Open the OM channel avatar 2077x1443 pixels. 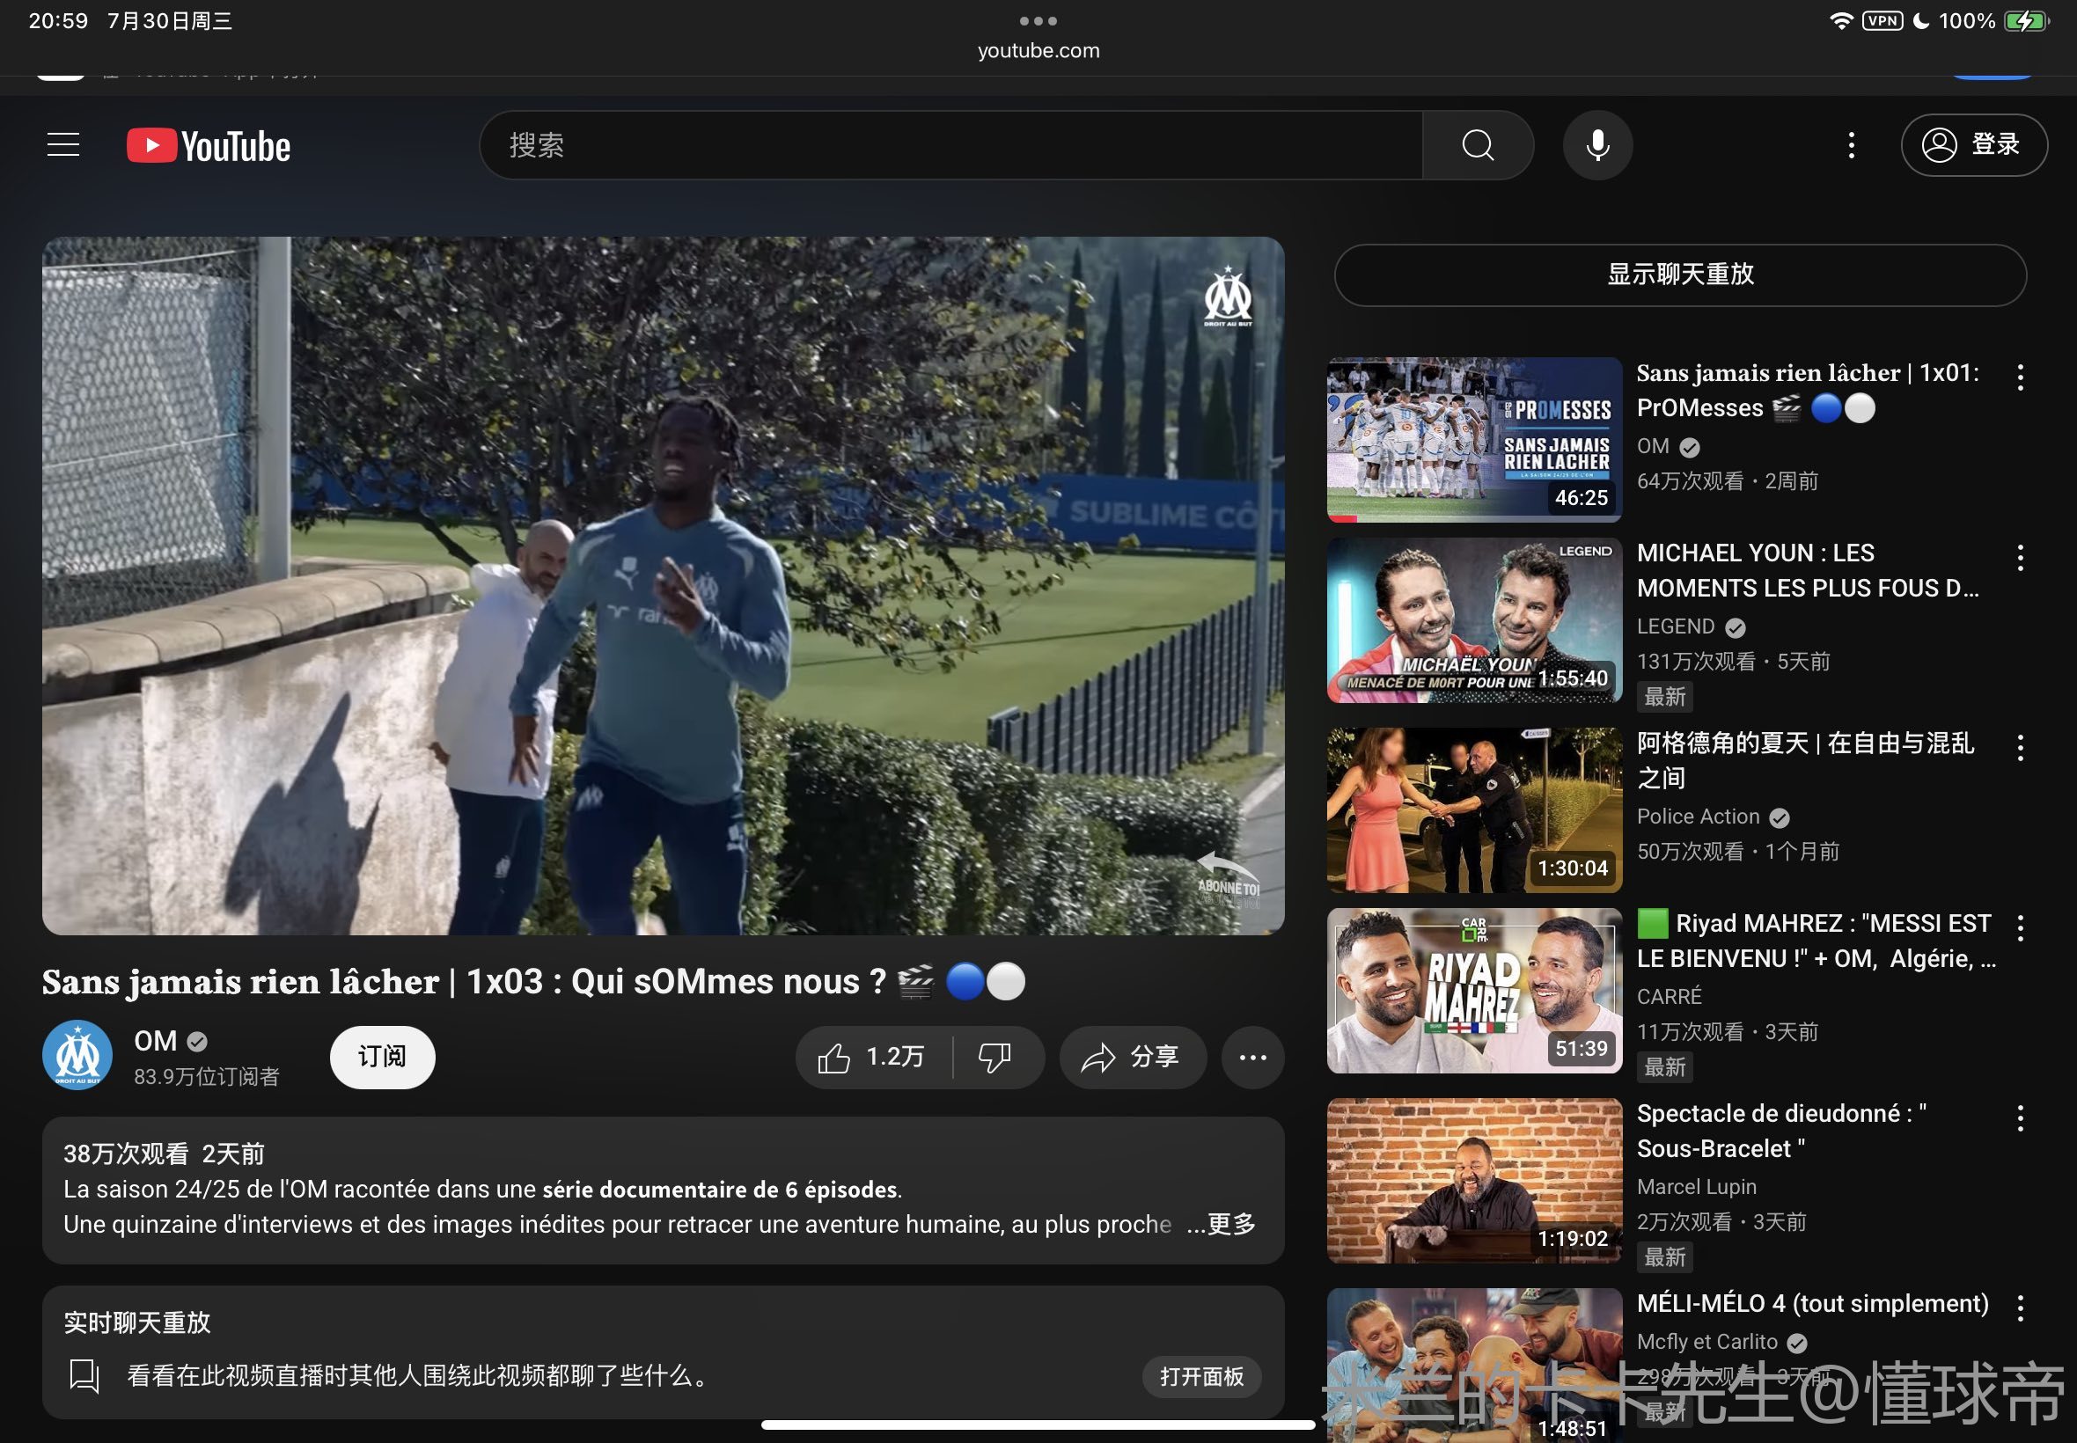(x=77, y=1055)
